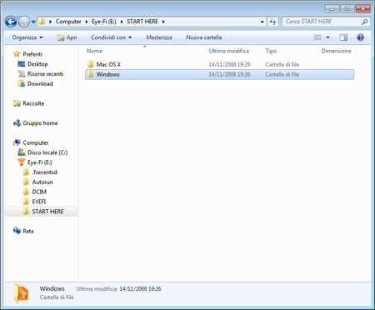Open Gruppo home in the sidebar

coord(40,123)
